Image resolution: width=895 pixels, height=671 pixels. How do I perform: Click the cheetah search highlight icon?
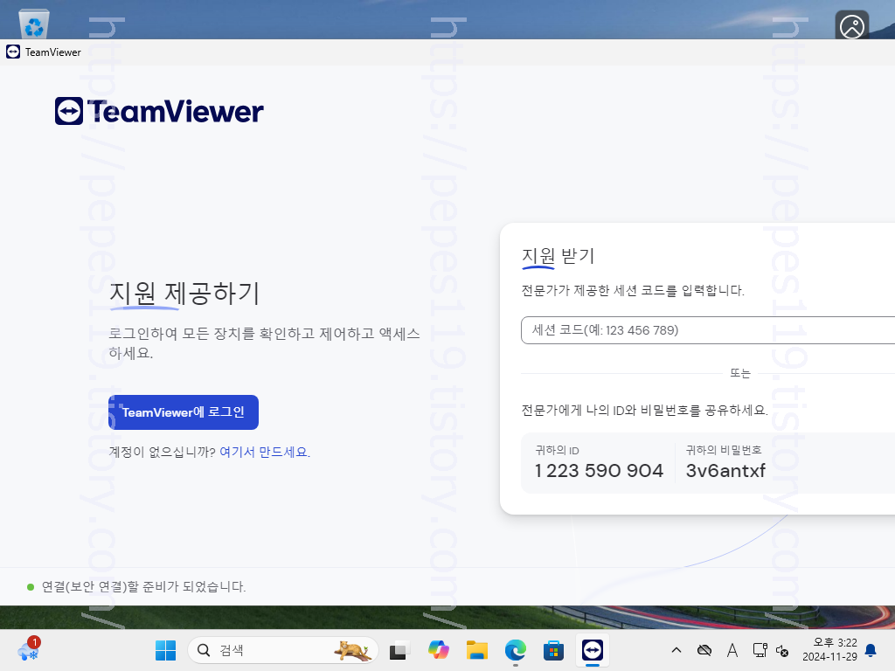353,650
